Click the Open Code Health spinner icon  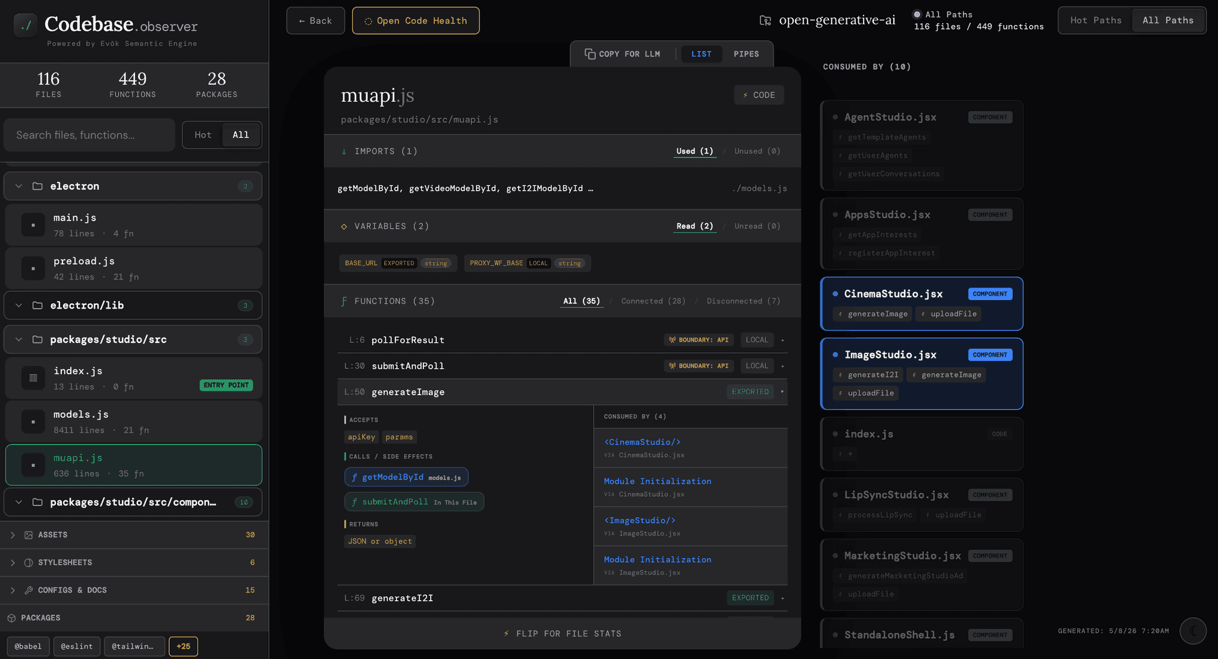click(x=368, y=21)
